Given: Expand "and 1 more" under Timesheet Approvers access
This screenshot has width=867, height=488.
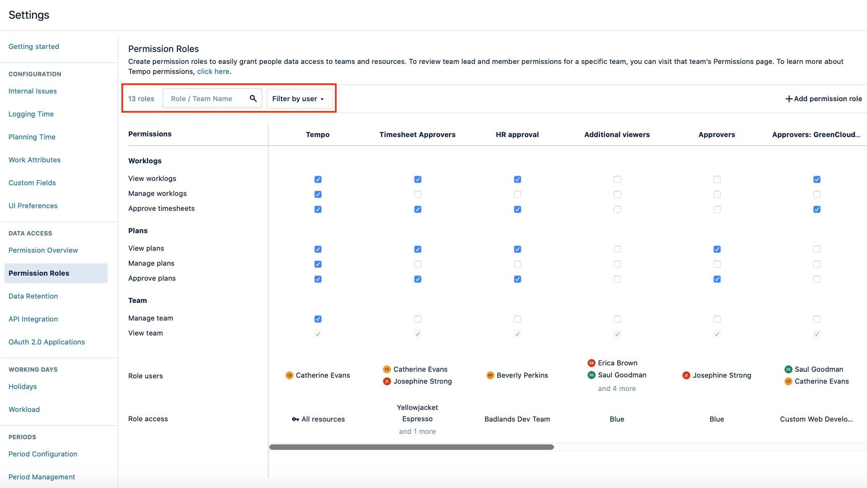Looking at the screenshot, I should [417, 431].
